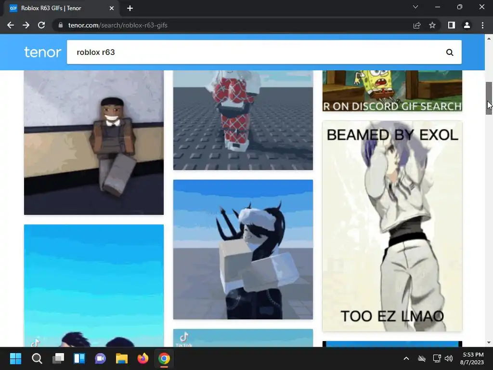
Task: Close the Roblox R63 GIFs tab
Action: click(112, 8)
